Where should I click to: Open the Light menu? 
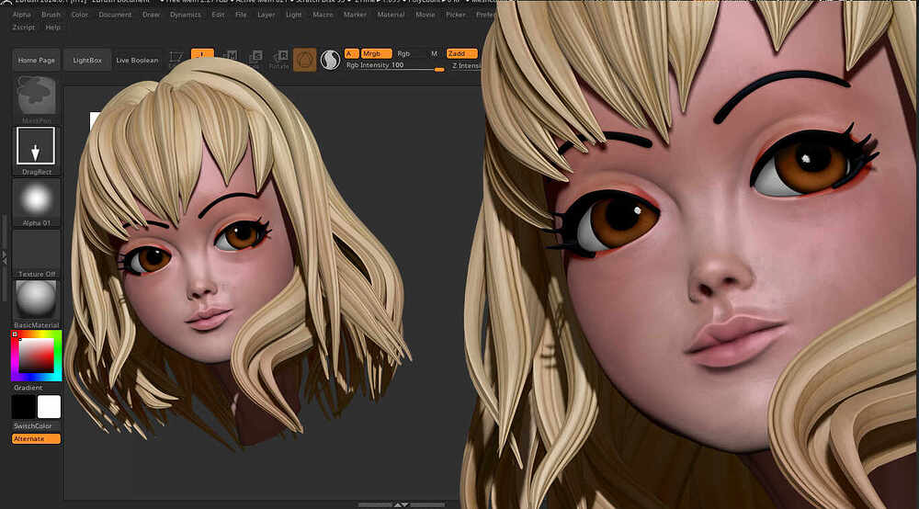[x=294, y=15]
